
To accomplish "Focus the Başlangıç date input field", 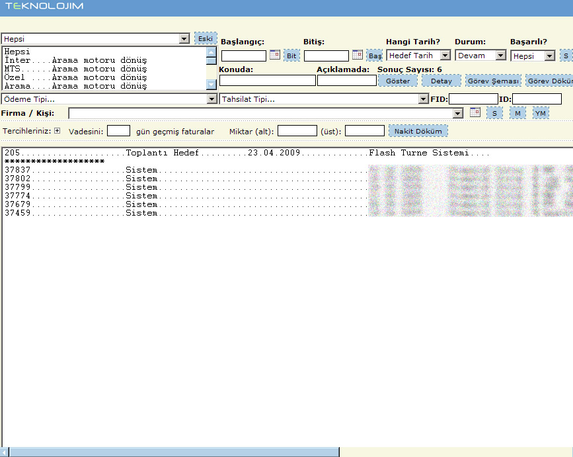I will click(244, 56).
